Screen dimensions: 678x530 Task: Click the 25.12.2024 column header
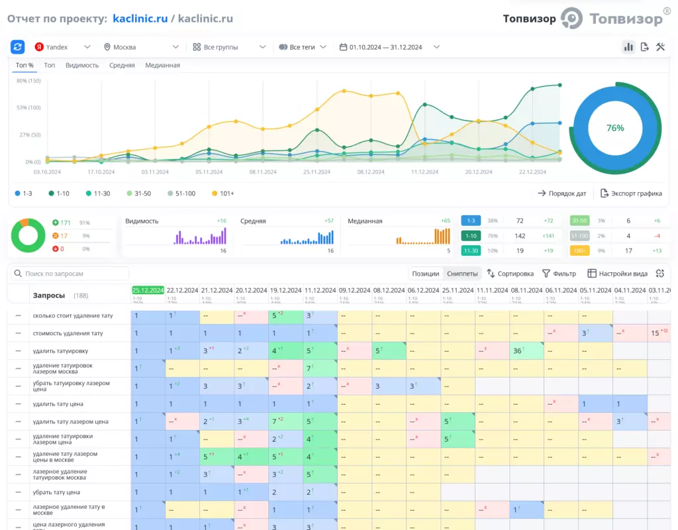point(148,290)
